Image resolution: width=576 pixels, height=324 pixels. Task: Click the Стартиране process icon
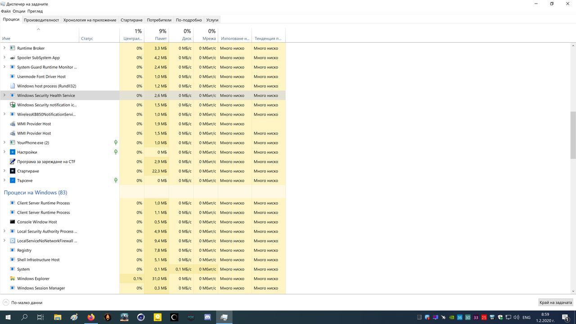pyautogui.click(x=13, y=171)
